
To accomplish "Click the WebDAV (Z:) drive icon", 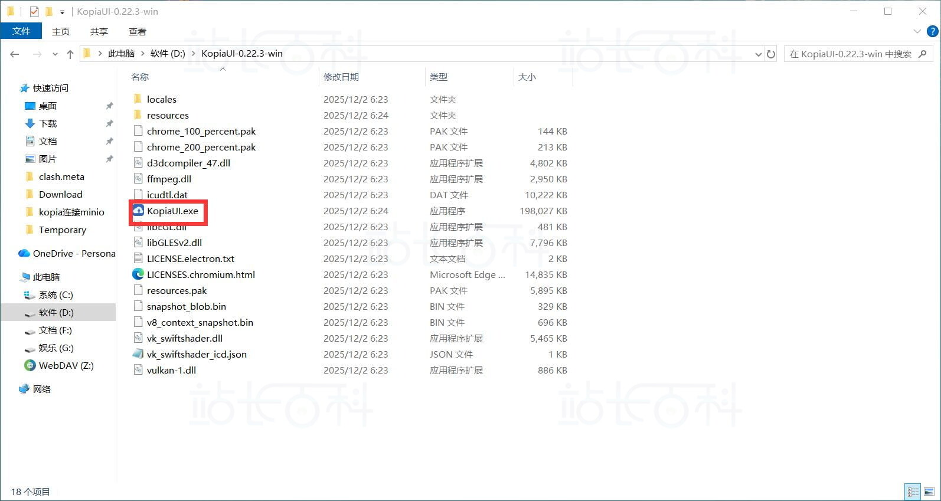I will 30,365.
